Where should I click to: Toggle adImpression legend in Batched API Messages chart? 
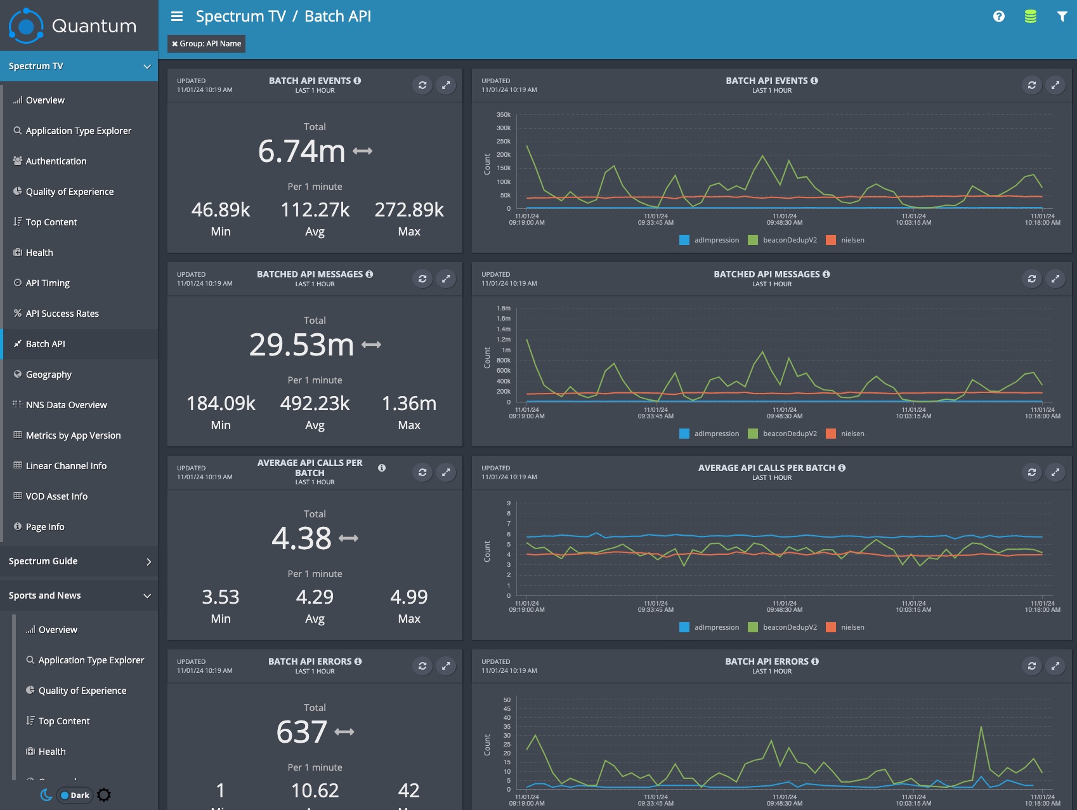(709, 434)
